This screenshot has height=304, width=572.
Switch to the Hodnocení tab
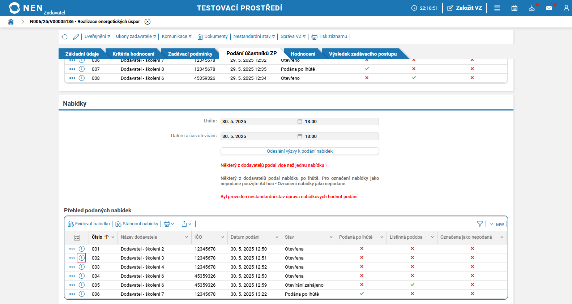tap(303, 54)
